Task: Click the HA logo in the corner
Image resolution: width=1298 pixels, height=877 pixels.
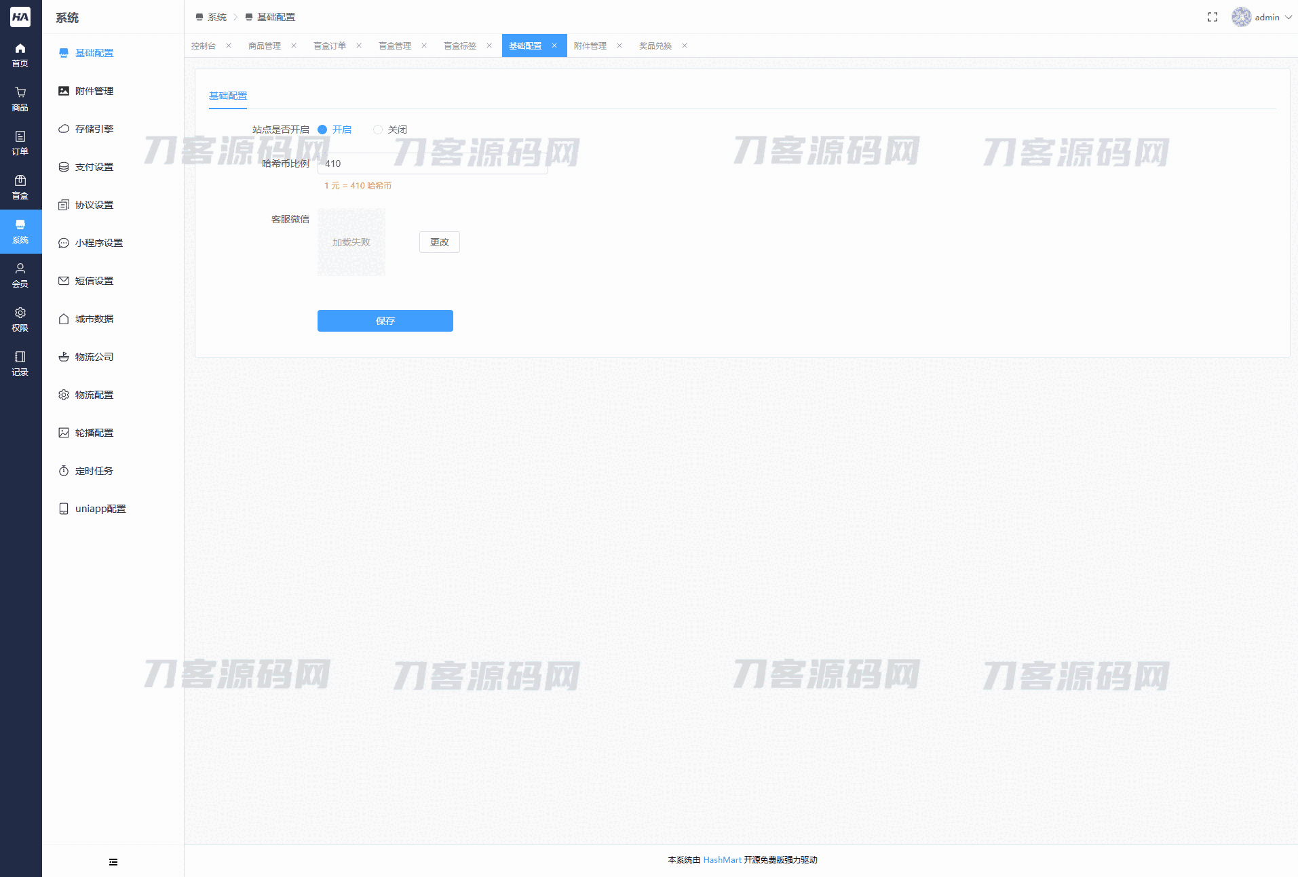Action: 20,17
